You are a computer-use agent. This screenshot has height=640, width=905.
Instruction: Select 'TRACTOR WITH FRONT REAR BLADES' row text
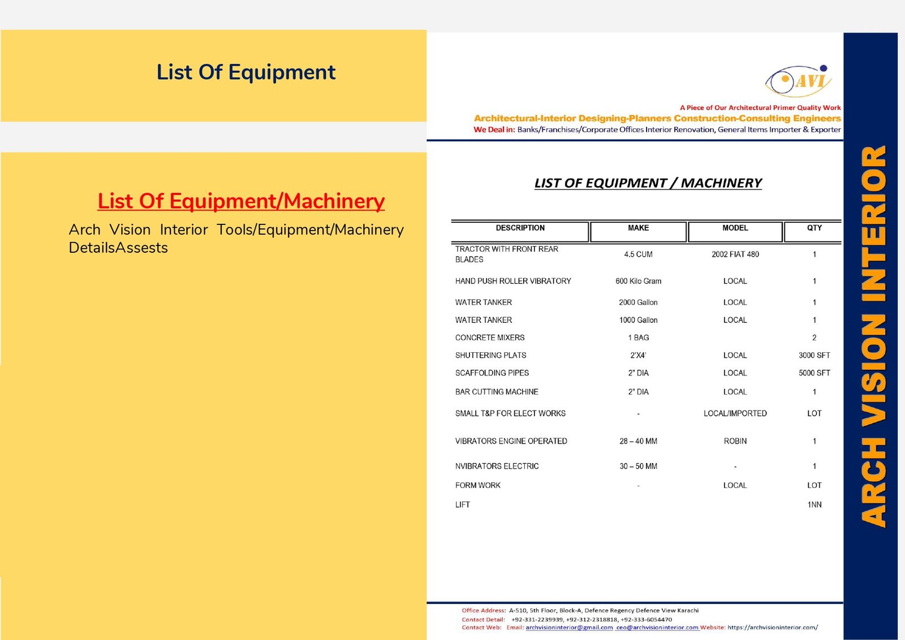click(506, 254)
